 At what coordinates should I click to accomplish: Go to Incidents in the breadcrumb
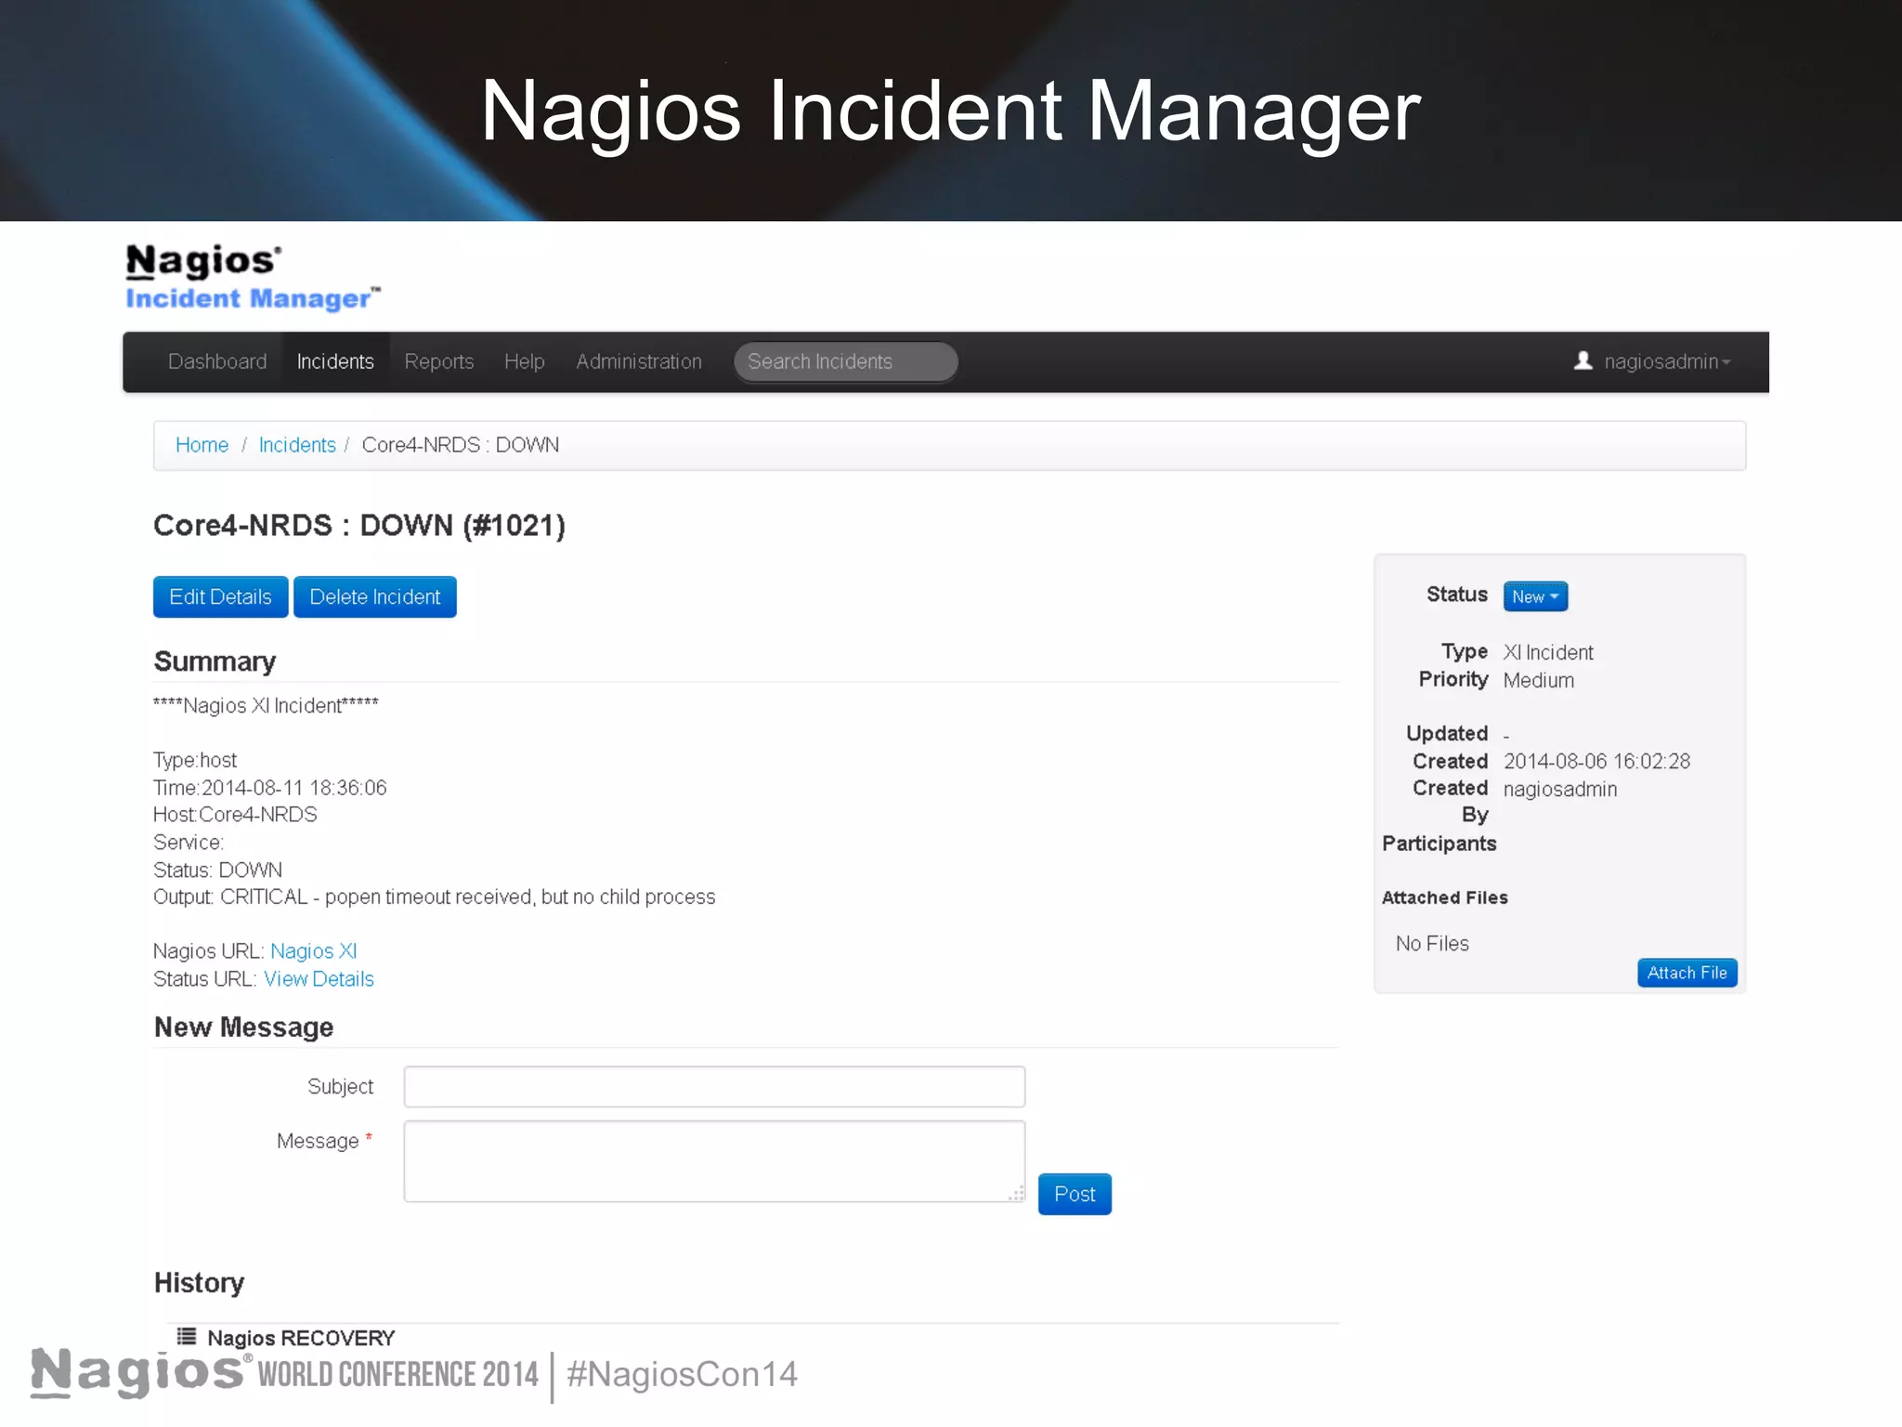tap(297, 445)
